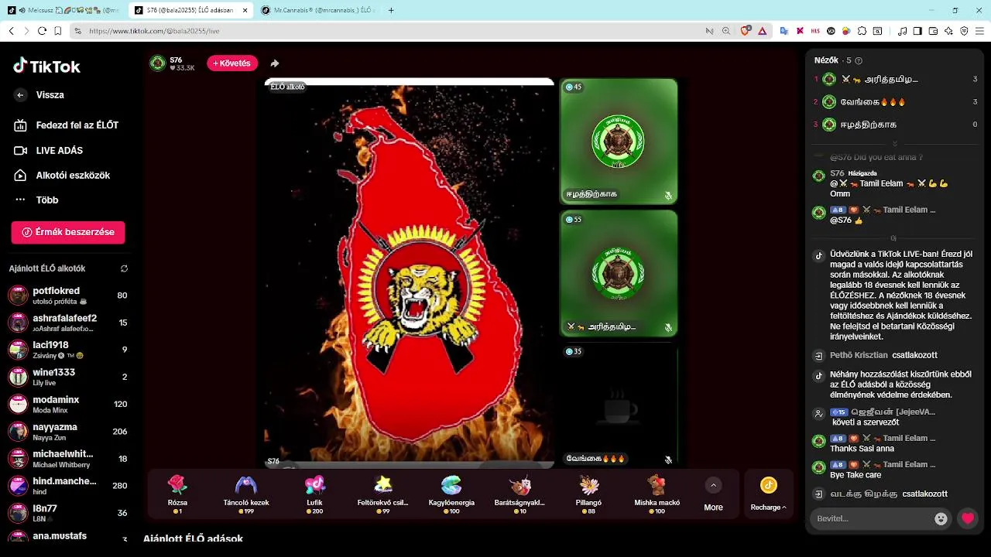The image size is (991, 557).
Task: Open modaminx live channel
Action: (x=68, y=404)
